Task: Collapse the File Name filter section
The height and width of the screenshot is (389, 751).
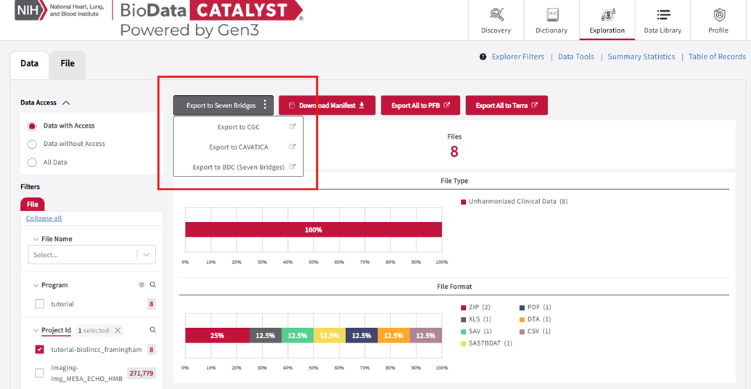Action: pos(36,239)
